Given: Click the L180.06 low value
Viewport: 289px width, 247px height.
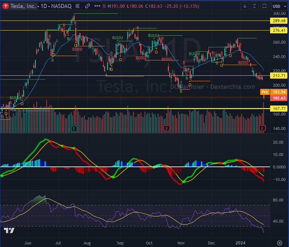Looking at the screenshot, I should 135,6.
